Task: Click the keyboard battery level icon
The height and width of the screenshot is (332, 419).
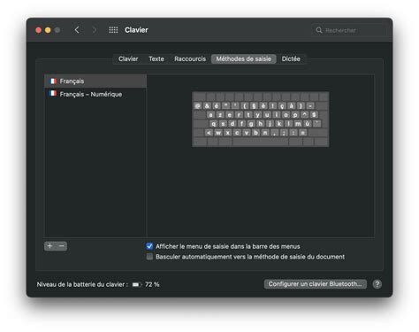Action: tap(137, 284)
